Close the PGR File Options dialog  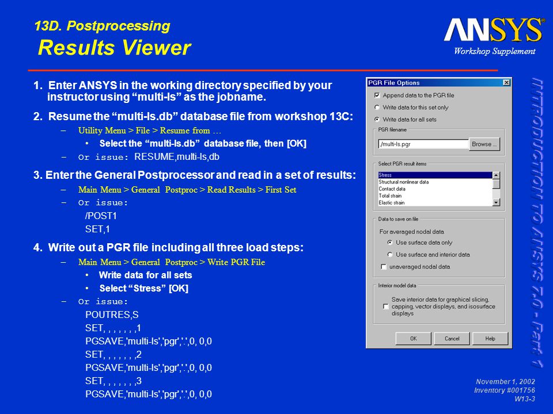tap(506, 82)
